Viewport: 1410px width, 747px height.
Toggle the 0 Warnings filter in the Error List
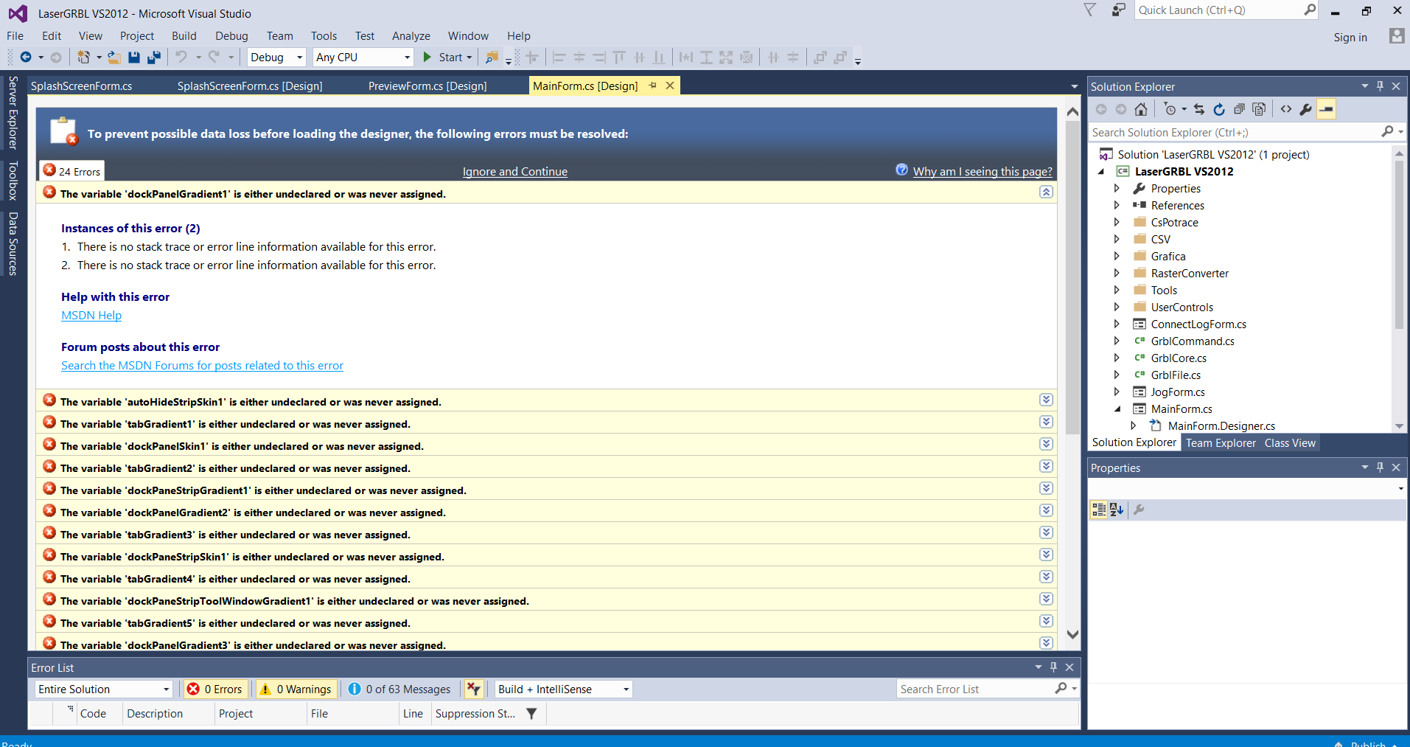297,689
